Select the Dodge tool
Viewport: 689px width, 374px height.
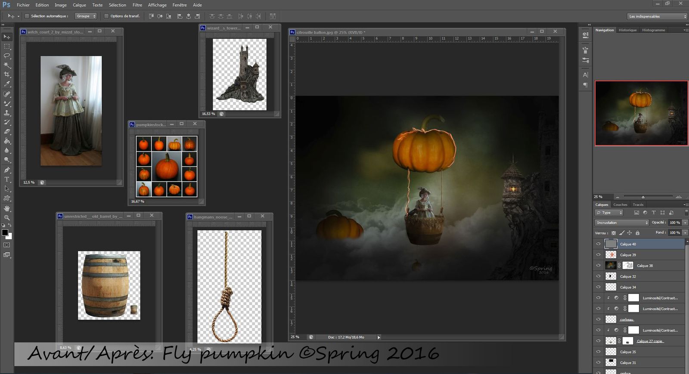(7, 160)
